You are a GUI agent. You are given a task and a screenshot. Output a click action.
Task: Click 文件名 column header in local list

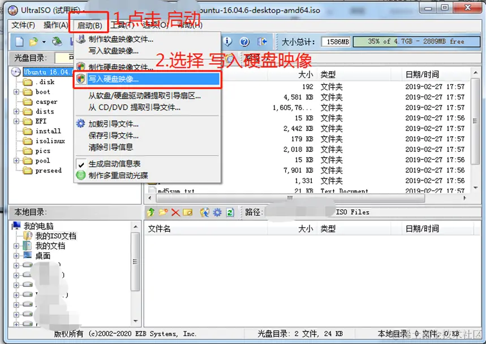(159, 229)
